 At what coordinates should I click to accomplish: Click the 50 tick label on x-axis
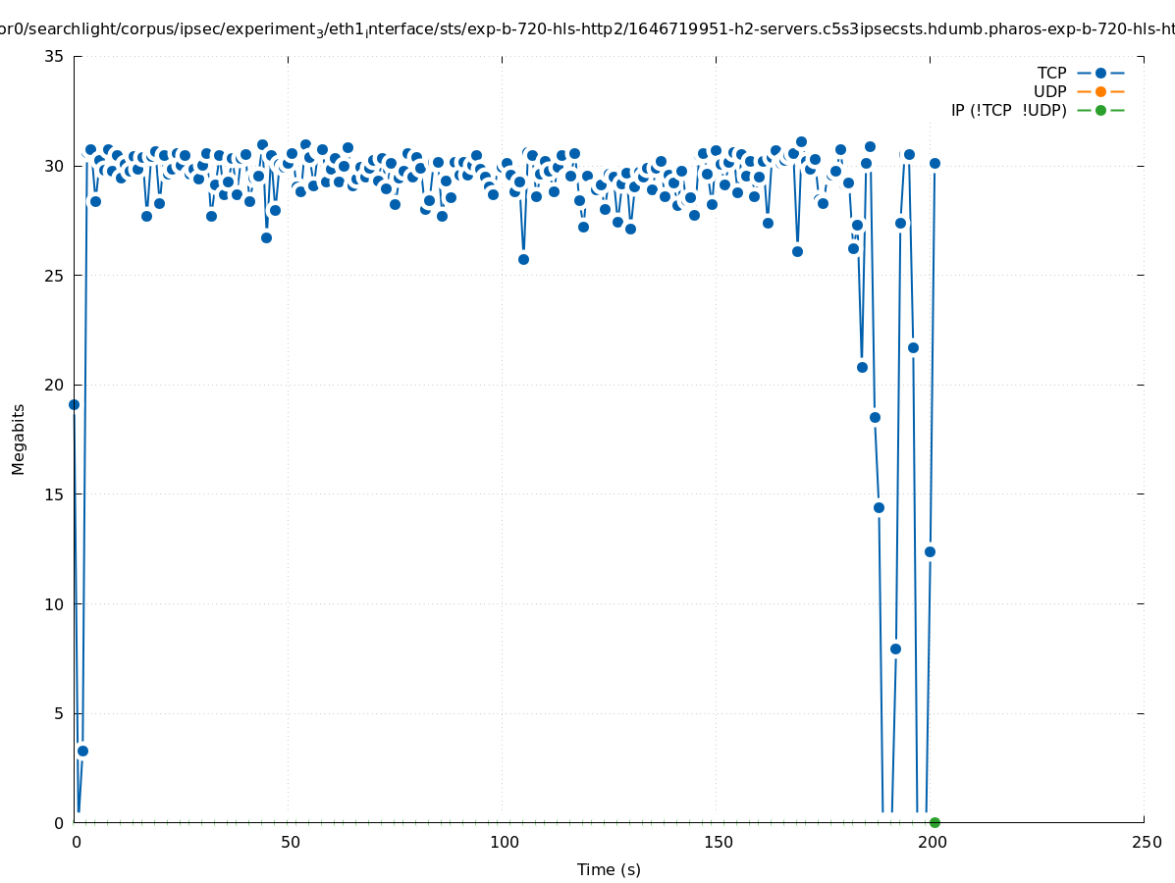(289, 843)
